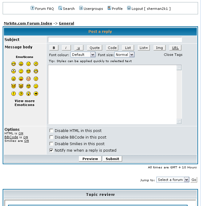Click the Preview button

pyautogui.click(x=90, y=159)
